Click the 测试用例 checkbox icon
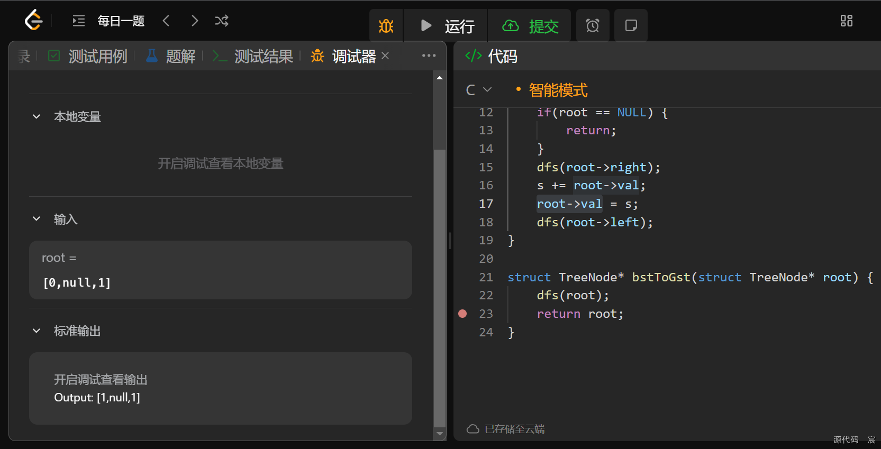The height and width of the screenshot is (449, 881). pyautogui.click(x=54, y=56)
